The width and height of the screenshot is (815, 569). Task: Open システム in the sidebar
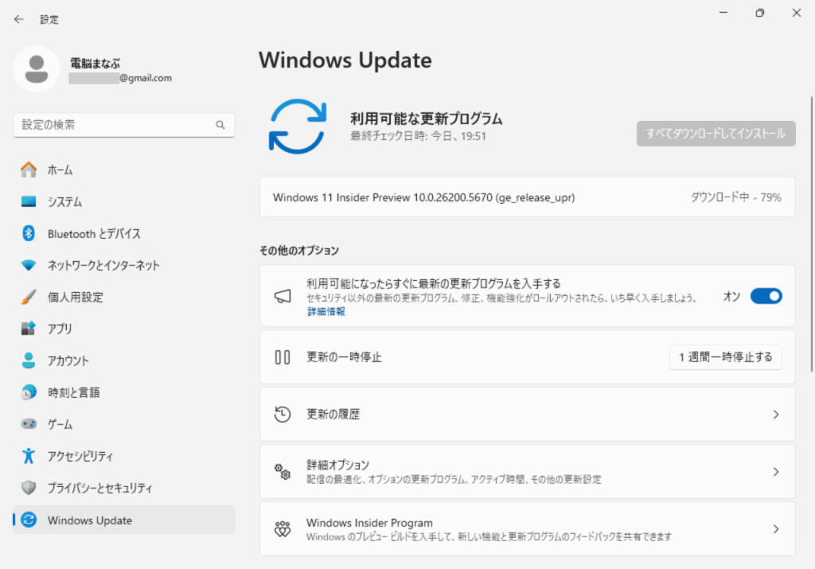[x=124, y=201]
